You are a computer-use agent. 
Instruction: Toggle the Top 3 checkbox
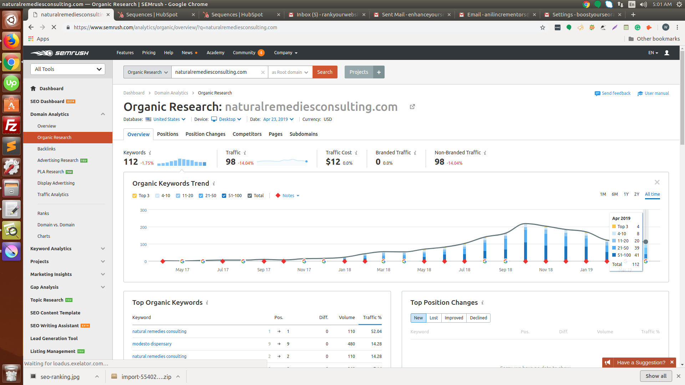coord(135,196)
